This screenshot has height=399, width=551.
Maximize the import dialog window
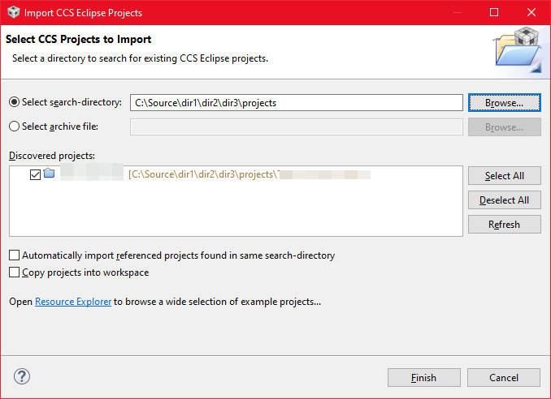(x=494, y=12)
